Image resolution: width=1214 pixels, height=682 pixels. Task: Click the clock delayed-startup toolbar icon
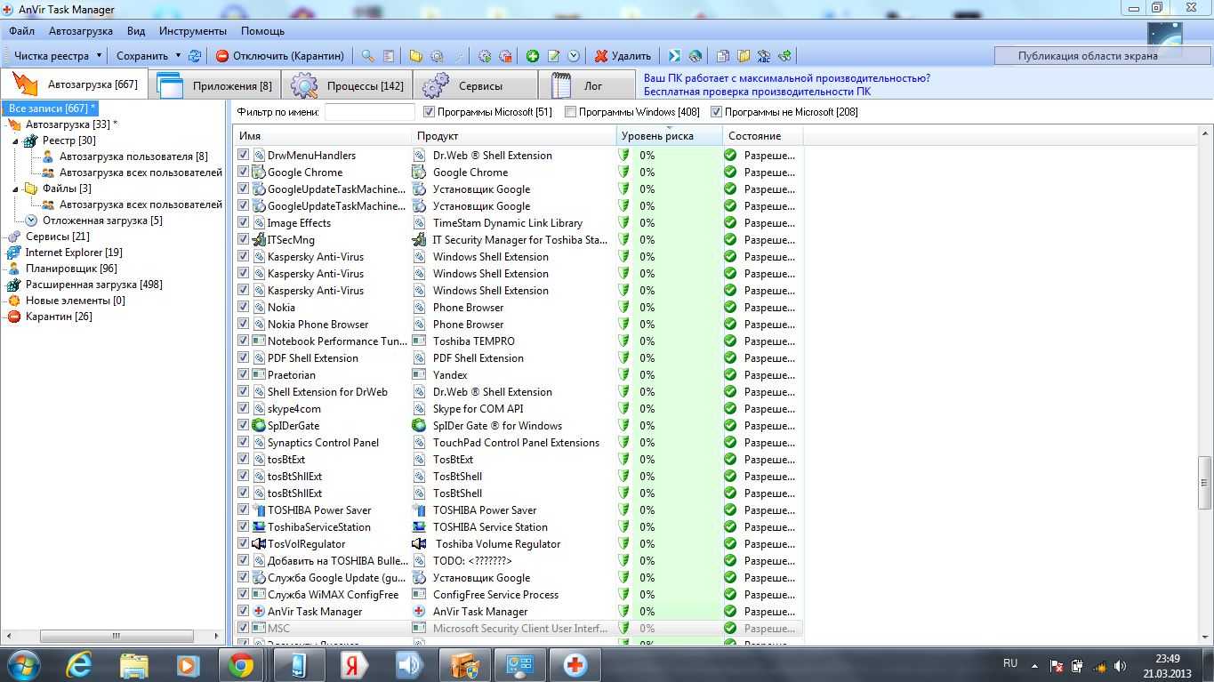pyautogui.click(x=574, y=55)
